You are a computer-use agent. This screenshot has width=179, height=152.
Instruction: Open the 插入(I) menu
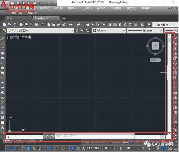(x=59, y=8)
